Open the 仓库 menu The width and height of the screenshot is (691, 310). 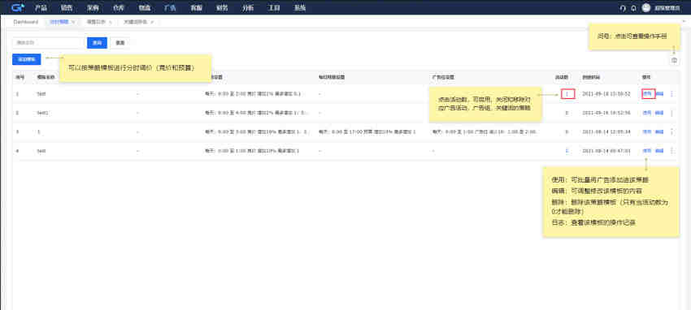click(118, 7)
